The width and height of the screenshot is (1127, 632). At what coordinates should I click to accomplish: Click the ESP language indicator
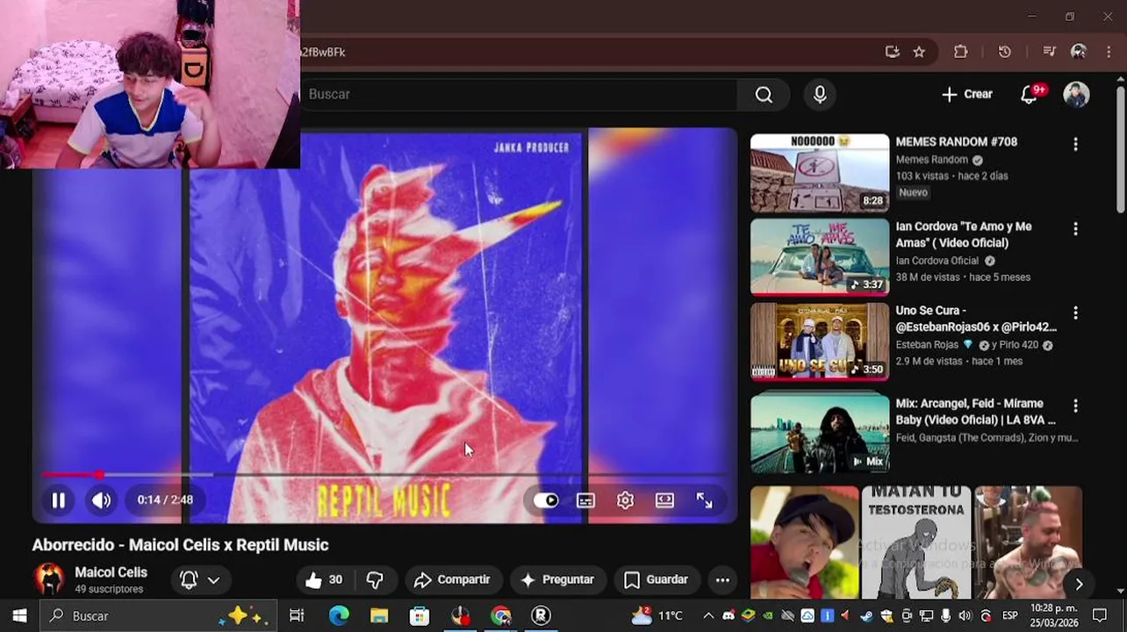(1009, 615)
